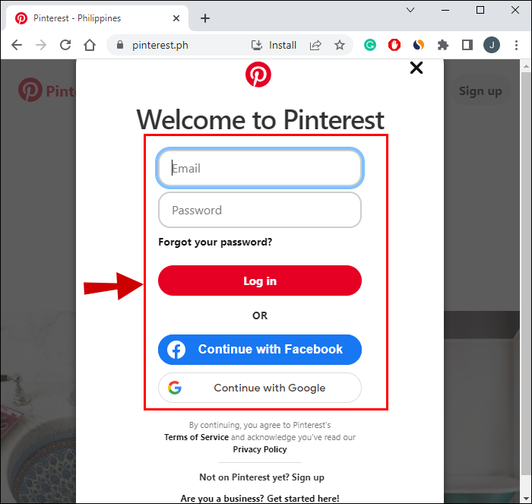The width and height of the screenshot is (532, 504).
Task: Close the login dialog with the X
Action: pyautogui.click(x=416, y=68)
